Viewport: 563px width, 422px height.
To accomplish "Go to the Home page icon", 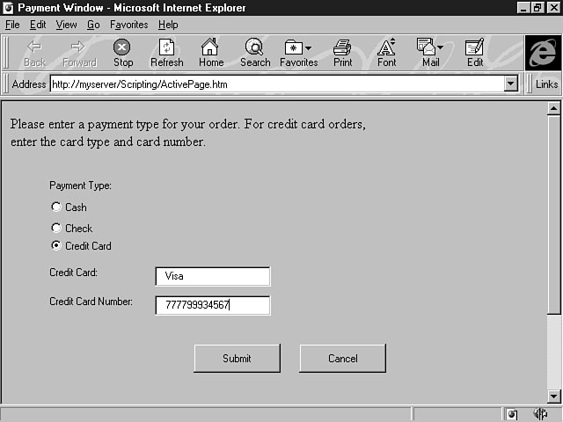I will 210,47.
